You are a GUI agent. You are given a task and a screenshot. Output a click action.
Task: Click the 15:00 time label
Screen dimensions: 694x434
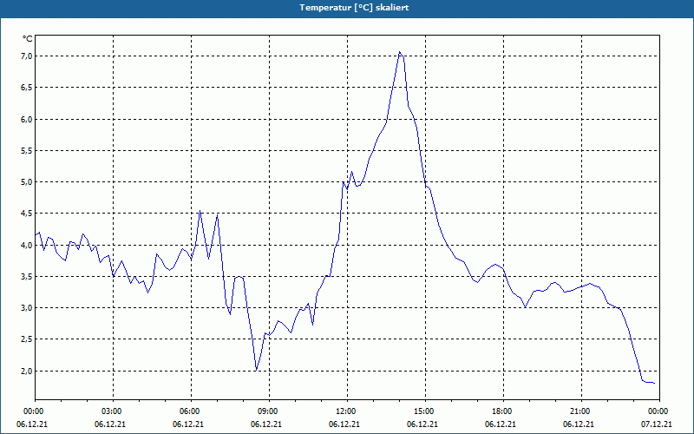[425, 411]
